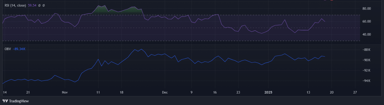Image resolution: width=384 pixels, height=105 pixels.
Task: Click the -94K OBV scale label
Action: pyautogui.click(x=366, y=81)
